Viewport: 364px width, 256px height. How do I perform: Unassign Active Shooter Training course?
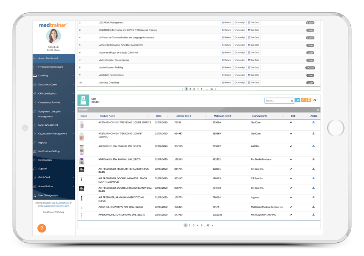(240, 68)
